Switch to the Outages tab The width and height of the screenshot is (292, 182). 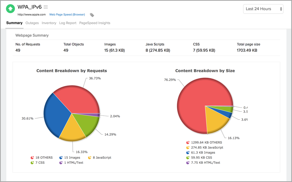click(x=32, y=23)
